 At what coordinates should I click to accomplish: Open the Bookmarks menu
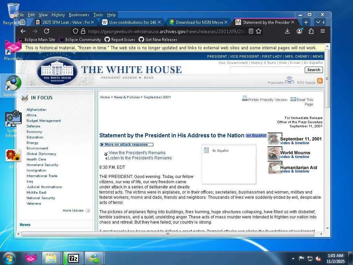(x=79, y=15)
